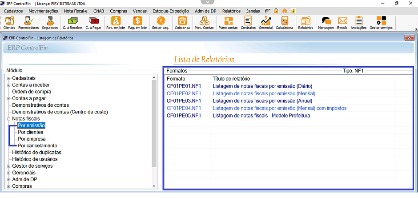Open the Anotações clipboard icon
The width and height of the screenshot is (418, 198).
click(x=358, y=23)
